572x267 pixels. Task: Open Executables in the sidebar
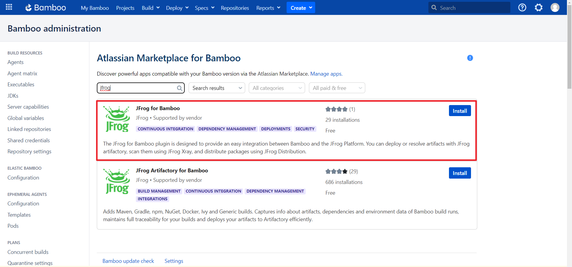pos(21,85)
